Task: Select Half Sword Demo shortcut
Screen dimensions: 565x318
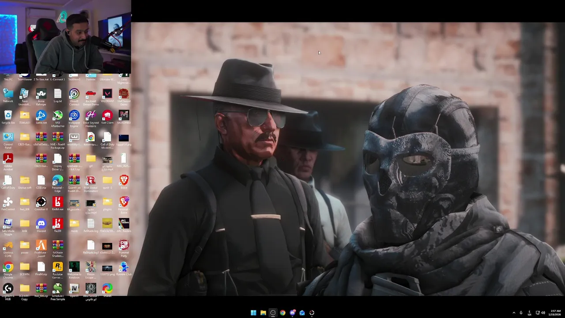Action: (124, 97)
